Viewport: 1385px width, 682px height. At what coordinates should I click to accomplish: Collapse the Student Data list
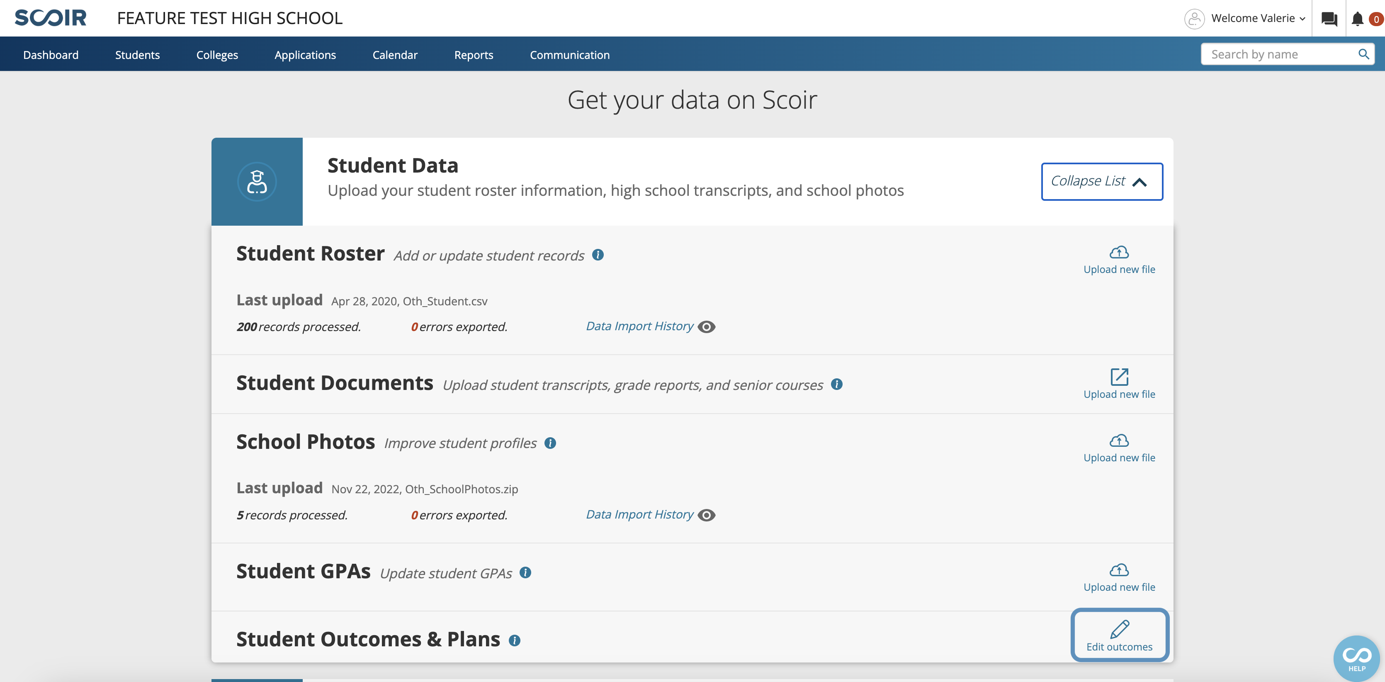[1102, 181]
